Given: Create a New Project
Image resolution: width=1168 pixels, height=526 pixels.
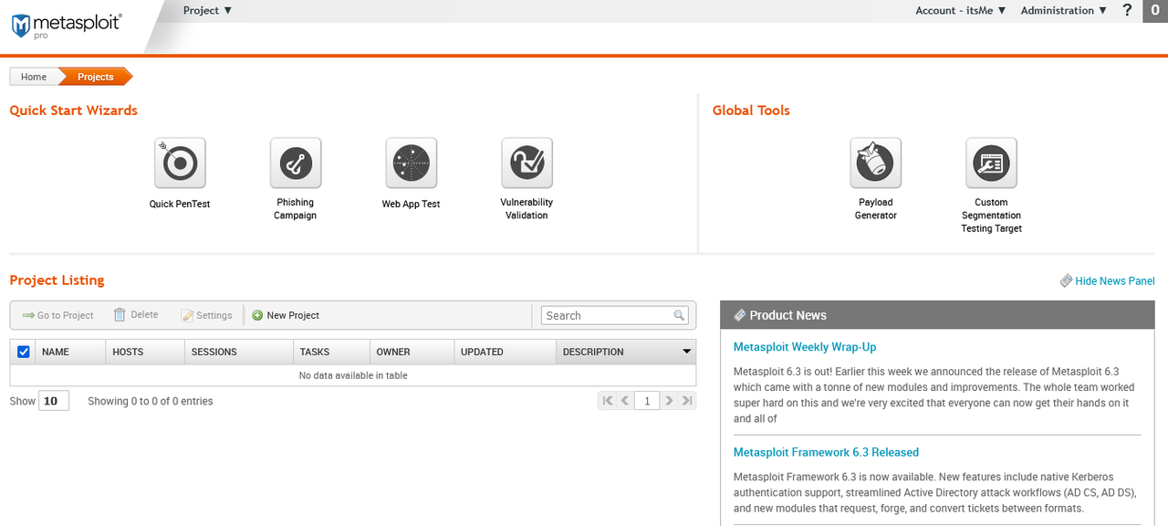Looking at the screenshot, I should [x=286, y=315].
